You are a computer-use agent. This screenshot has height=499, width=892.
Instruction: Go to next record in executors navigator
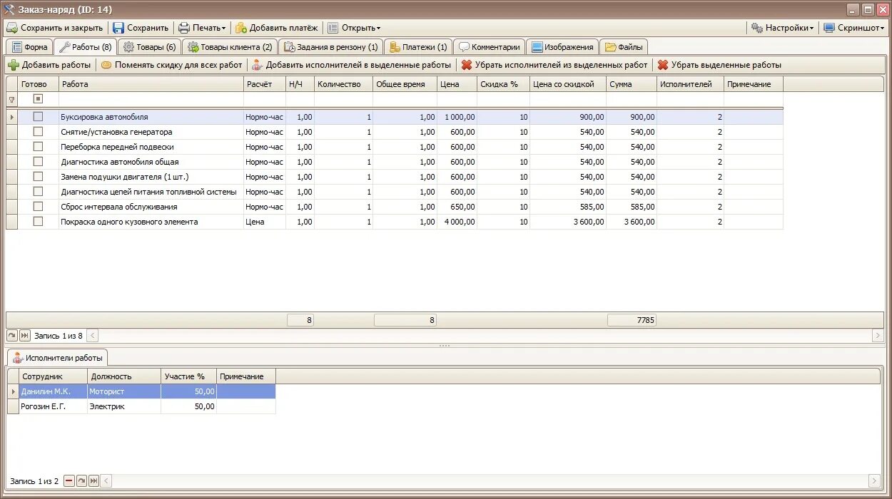click(81, 481)
